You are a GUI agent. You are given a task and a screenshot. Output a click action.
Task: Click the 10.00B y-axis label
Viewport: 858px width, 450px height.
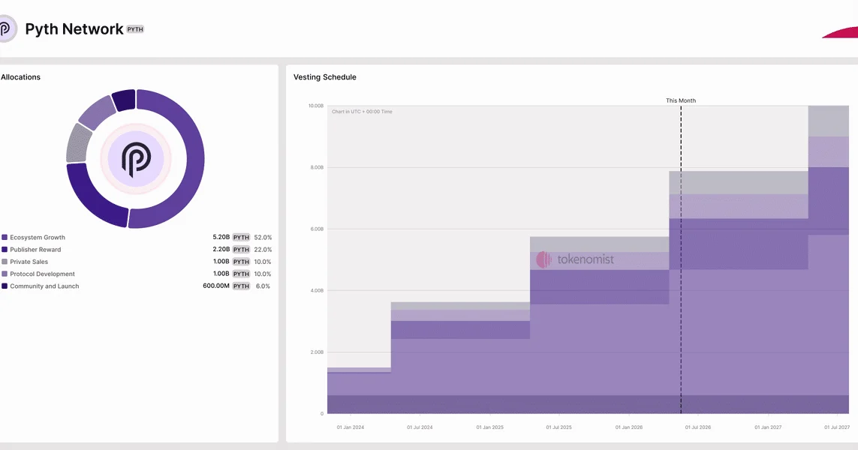pyautogui.click(x=316, y=106)
